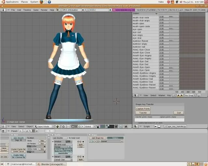Toggle the fullscreen square icon in Scripts header

[159, 126]
